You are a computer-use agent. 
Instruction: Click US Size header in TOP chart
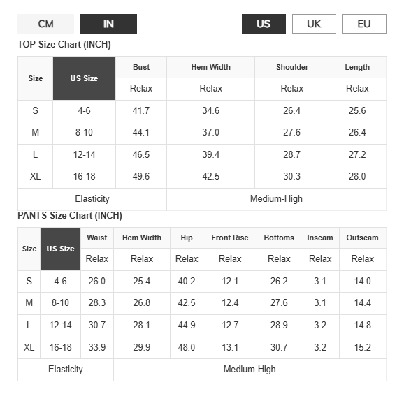point(84,78)
